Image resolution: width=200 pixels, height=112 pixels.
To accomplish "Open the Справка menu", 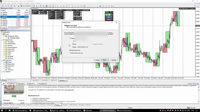I will [x=38, y=3].
